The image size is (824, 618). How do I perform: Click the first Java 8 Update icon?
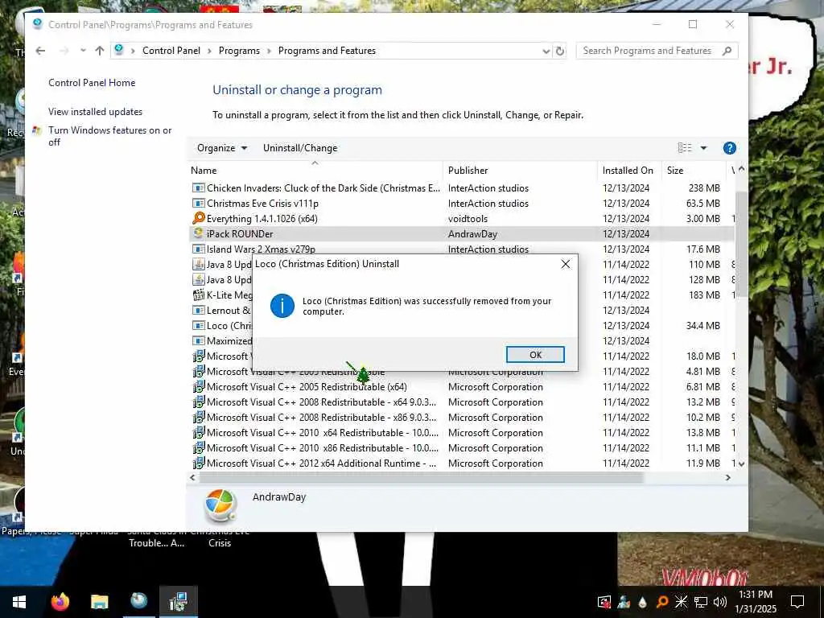[x=198, y=264]
